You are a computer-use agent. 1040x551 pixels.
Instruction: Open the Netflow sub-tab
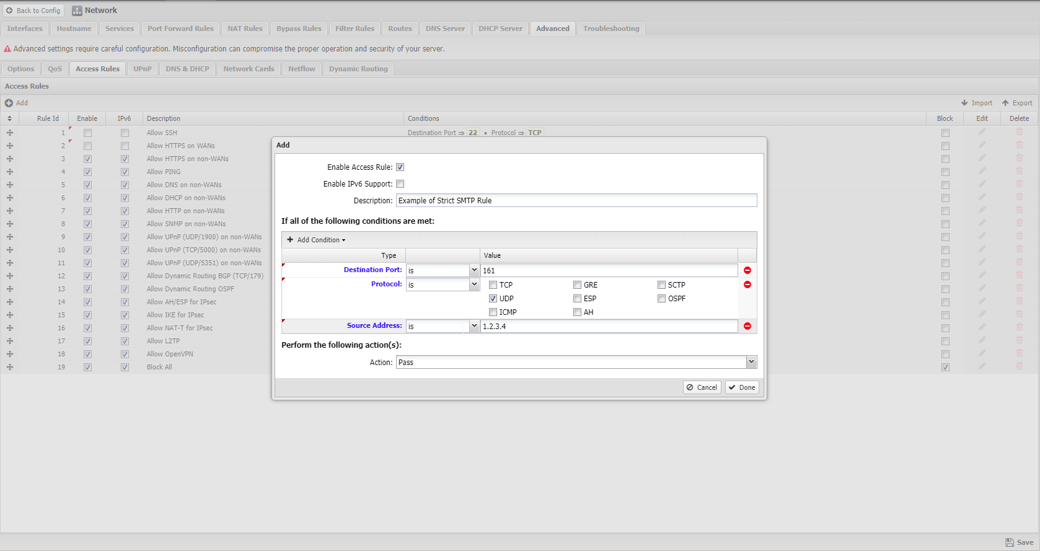(x=301, y=69)
